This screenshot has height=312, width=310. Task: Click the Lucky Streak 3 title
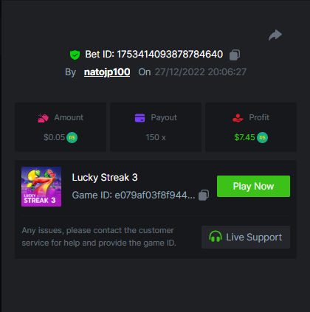(105, 178)
